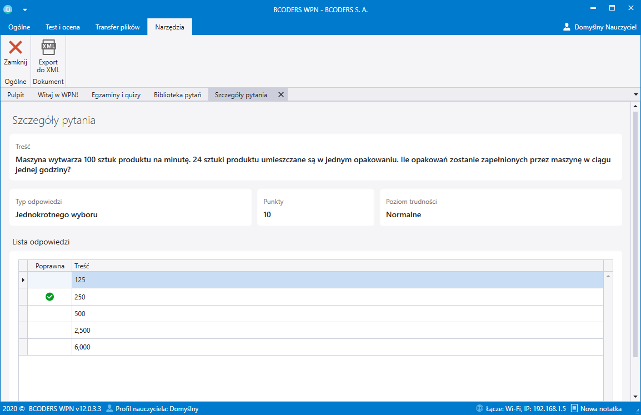
Task: Switch to the Biblioteka pytań tab
Action: click(x=177, y=95)
